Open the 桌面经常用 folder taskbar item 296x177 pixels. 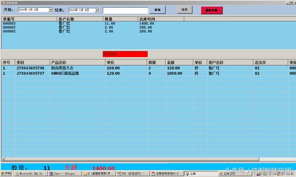(x=99, y=174)
